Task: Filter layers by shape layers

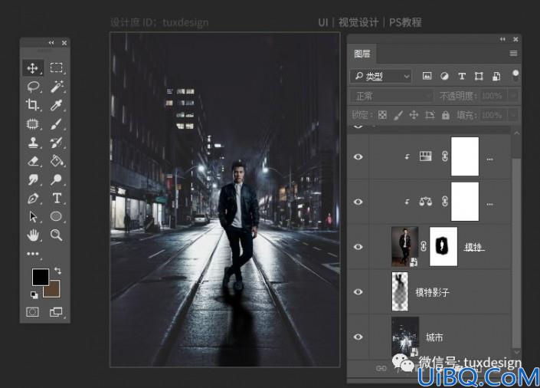Action: tap(479, 76)
